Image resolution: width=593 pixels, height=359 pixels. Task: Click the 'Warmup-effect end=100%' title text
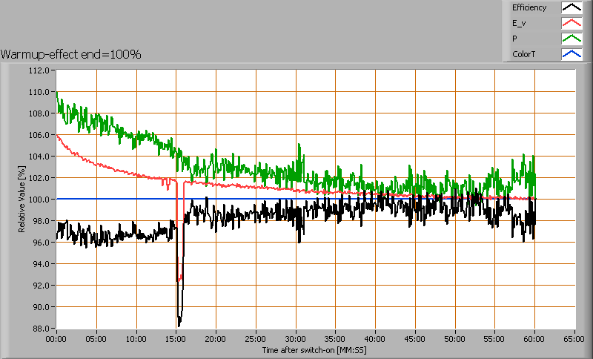[x=71, y=54]
